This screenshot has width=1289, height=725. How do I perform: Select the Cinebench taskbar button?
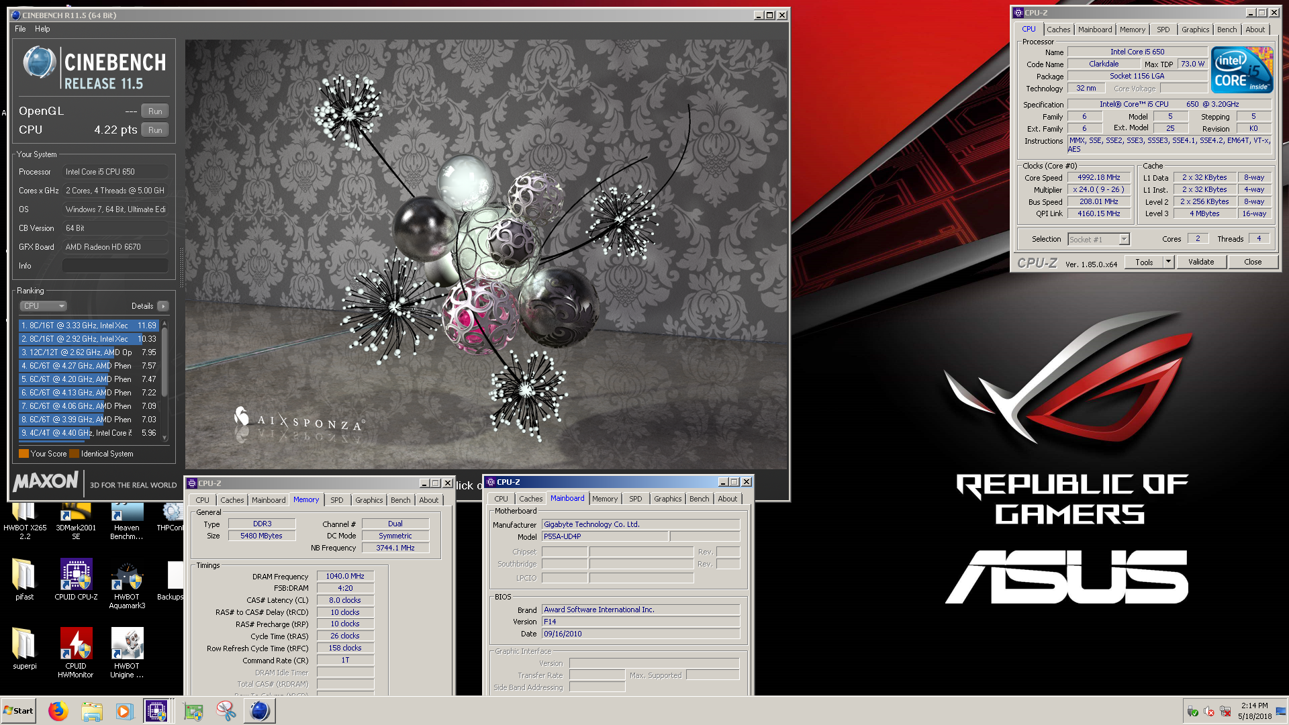point(260,711)
